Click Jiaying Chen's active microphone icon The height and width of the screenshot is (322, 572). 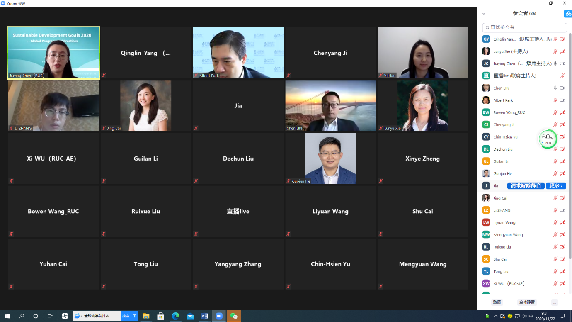pyautogui.click(x=555, y=63)
